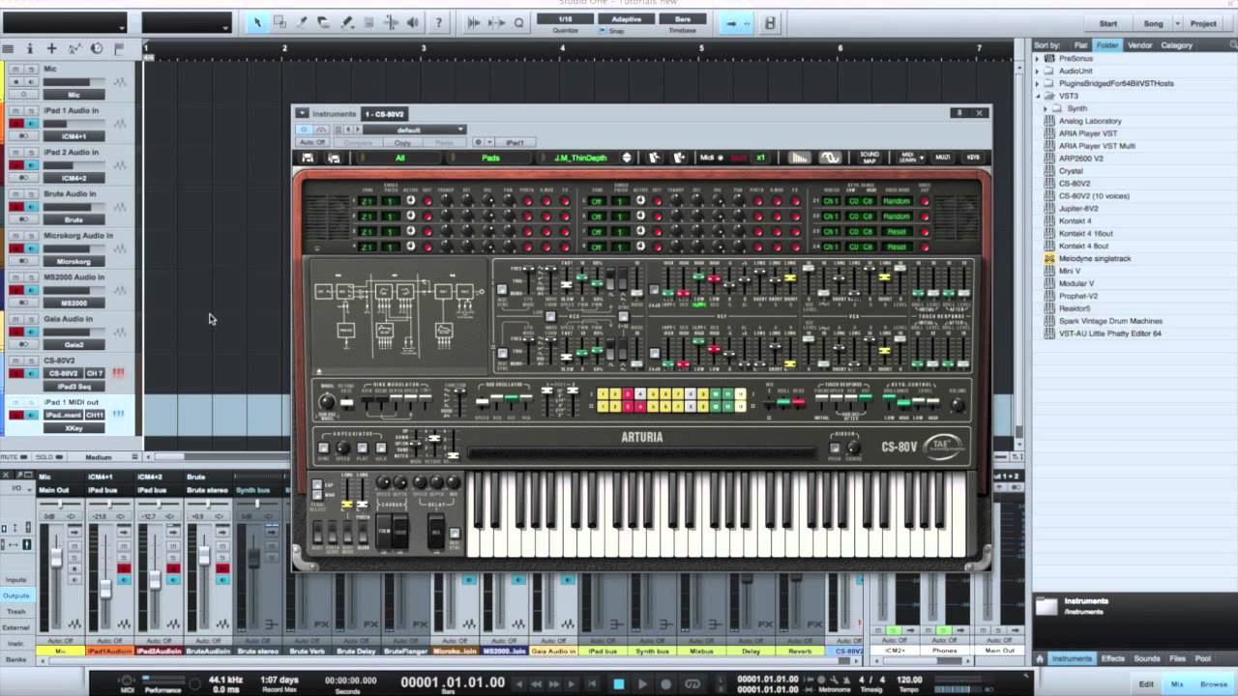Sort the browser by Vendor
Image resolution: width=1238 pixels, height=696 pixels.
pyautogui.click(x=1140, y=45)
